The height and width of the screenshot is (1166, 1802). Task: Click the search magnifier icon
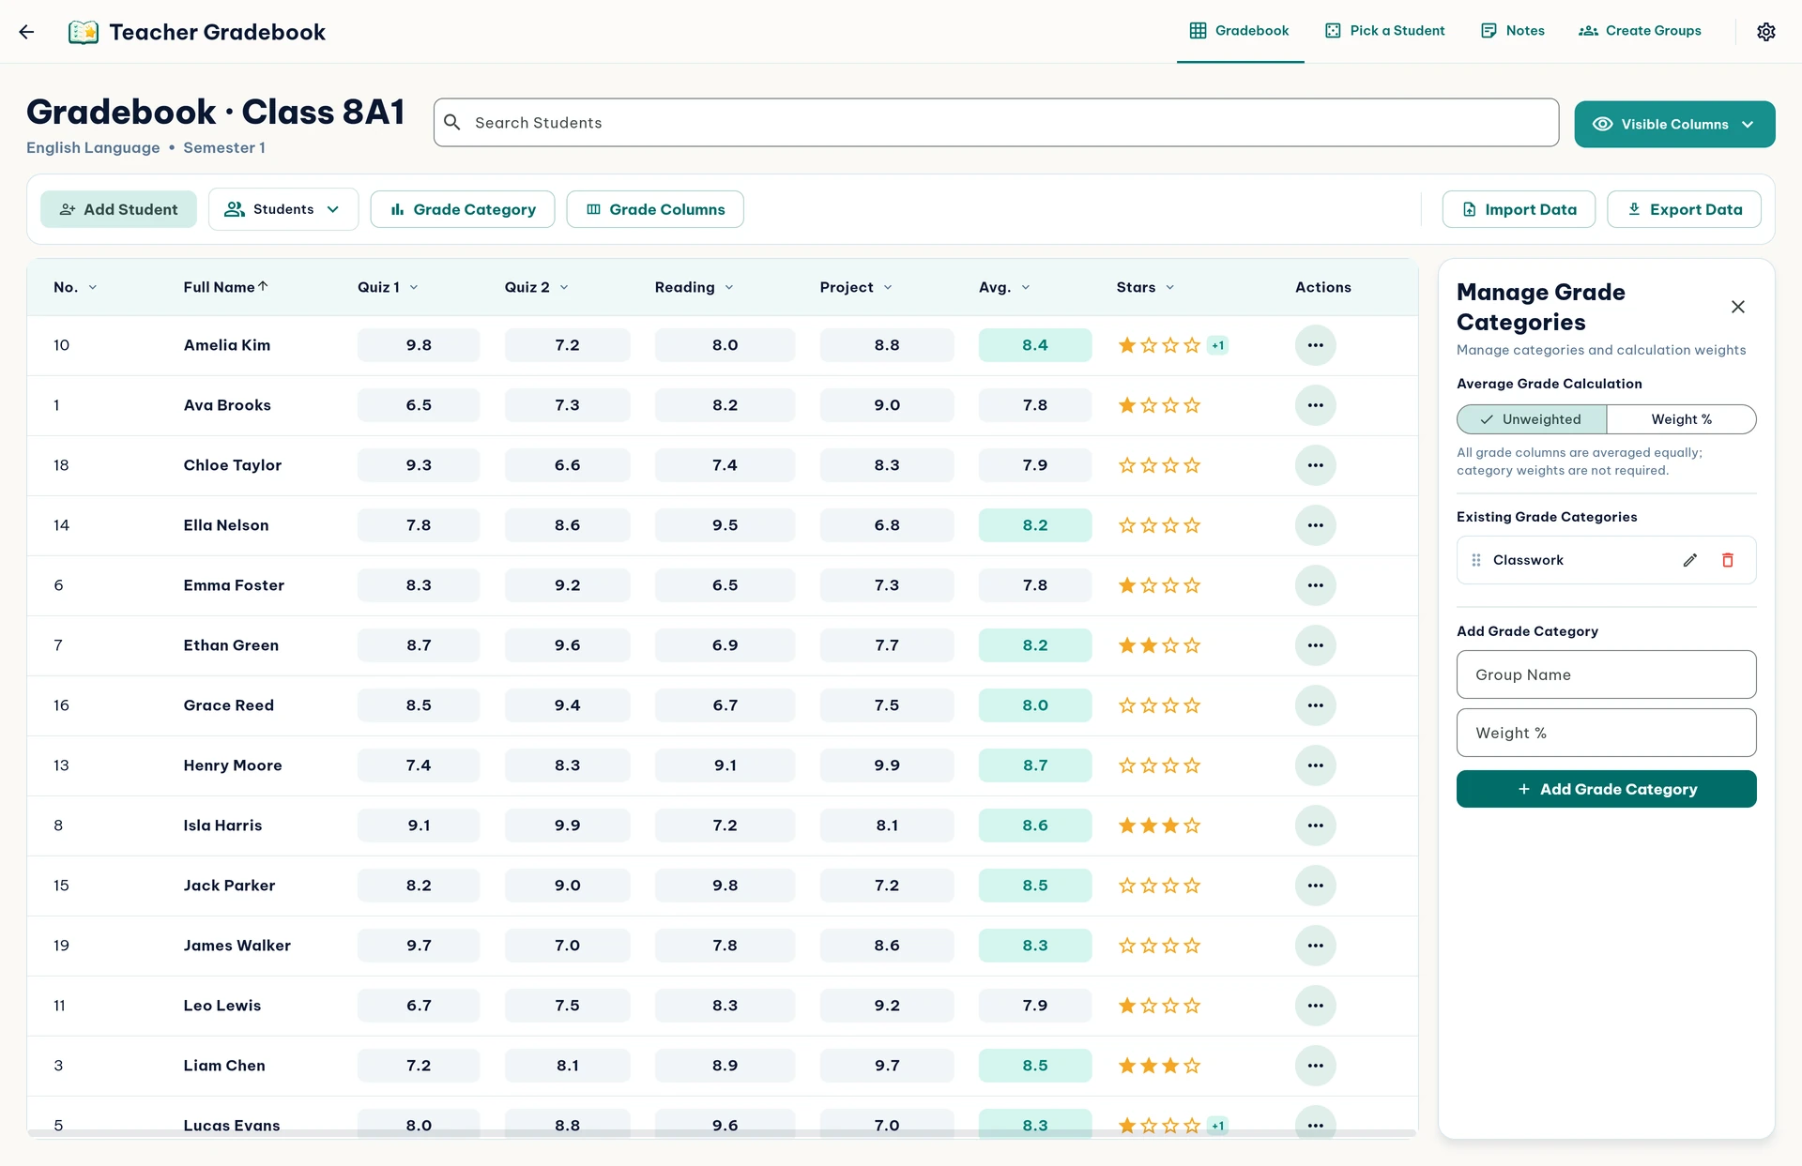pyautogui.click(x=452, y=123)
